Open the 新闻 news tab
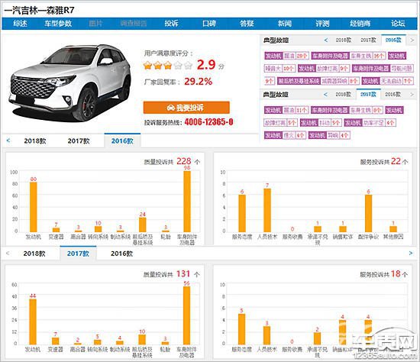 [x=285, y=24]
